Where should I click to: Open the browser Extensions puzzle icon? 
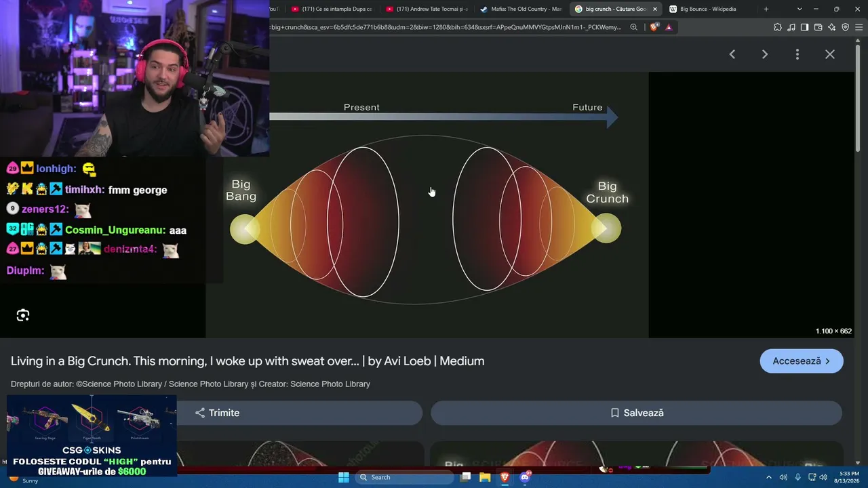point(777,27)
